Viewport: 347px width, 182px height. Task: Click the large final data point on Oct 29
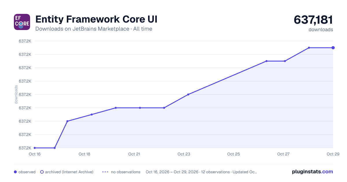333,48
